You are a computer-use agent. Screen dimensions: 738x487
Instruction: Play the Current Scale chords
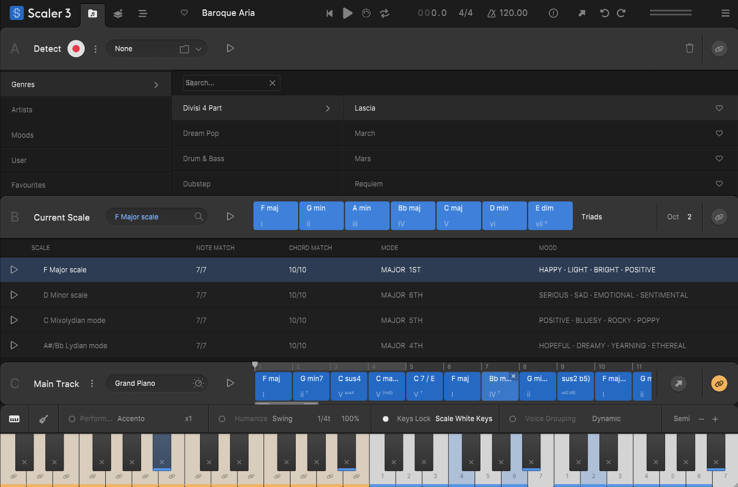[231, 217]
